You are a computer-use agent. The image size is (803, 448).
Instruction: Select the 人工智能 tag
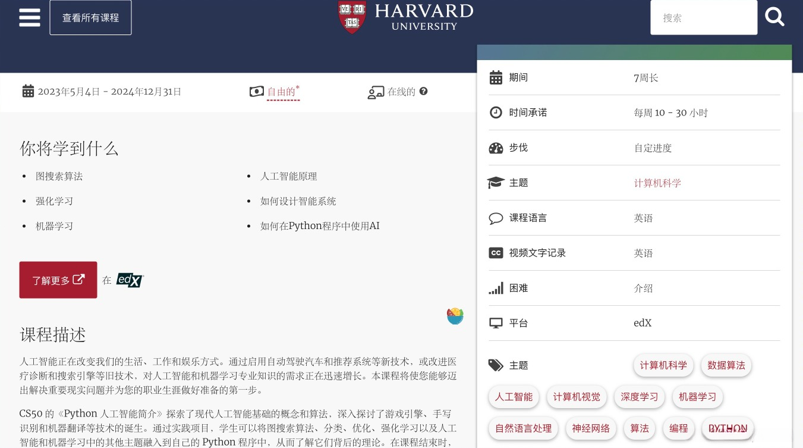pyautogui.click(x=514, y=397)
